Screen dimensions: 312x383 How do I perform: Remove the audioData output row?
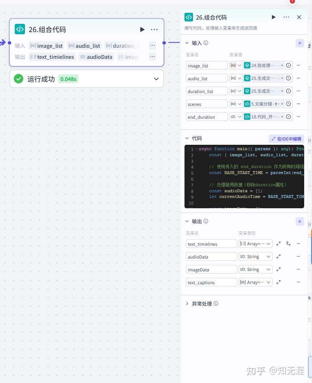[298, 256]
